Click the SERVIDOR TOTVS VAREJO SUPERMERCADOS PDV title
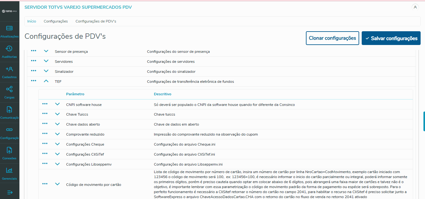Viewport: 425px width, 199px height. pos(78,7)
